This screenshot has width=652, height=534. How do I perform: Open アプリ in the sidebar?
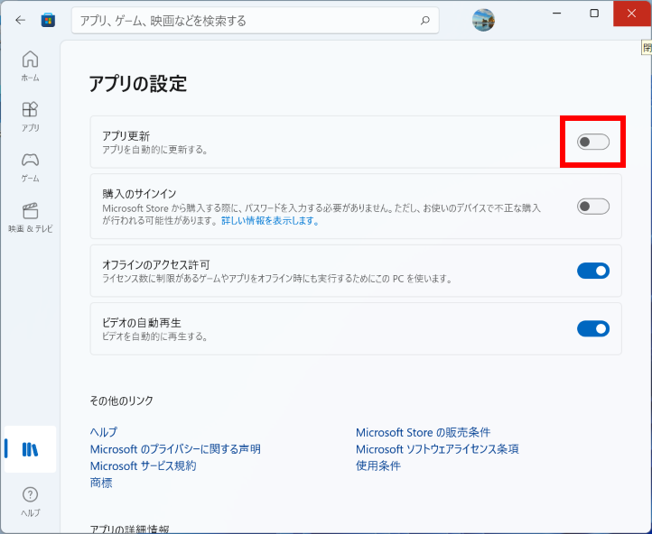31,116
